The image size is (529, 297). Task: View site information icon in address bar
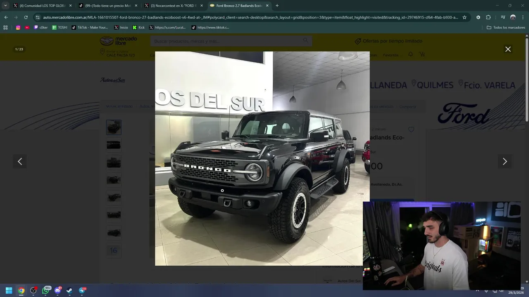38,17
